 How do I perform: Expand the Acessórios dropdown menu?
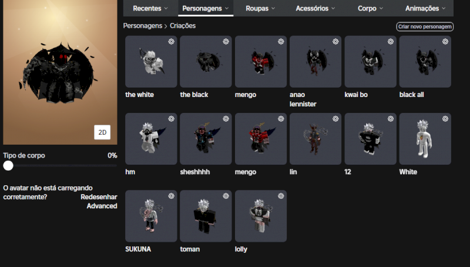tap(315, 8)
